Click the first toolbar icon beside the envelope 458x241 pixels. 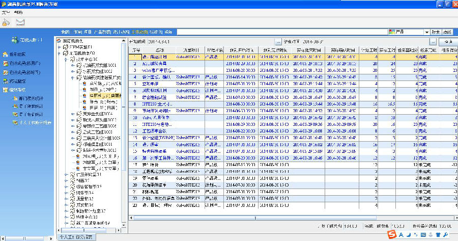(7, 22)
